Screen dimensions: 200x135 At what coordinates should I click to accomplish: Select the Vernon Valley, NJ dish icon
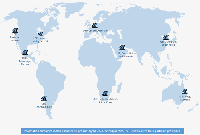40,34
